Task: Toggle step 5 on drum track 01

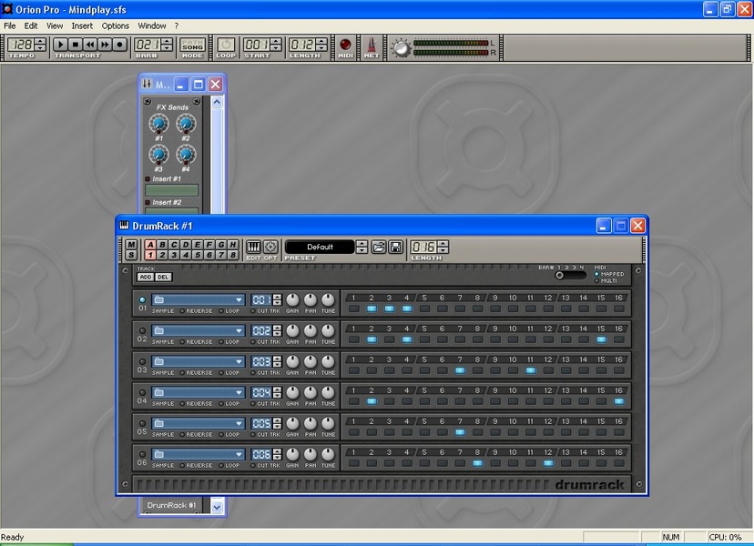Action: (424, 309)
